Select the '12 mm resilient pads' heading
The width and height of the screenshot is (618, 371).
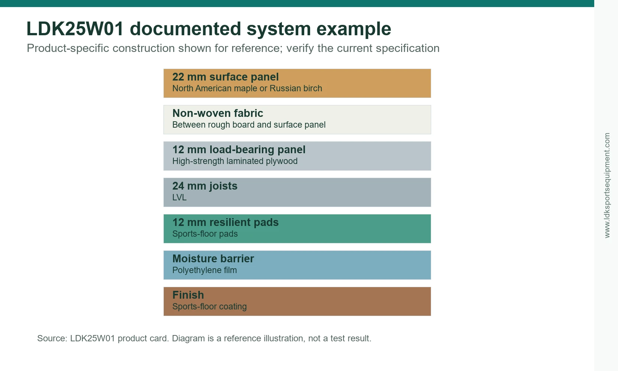click(x=225, y=222)
